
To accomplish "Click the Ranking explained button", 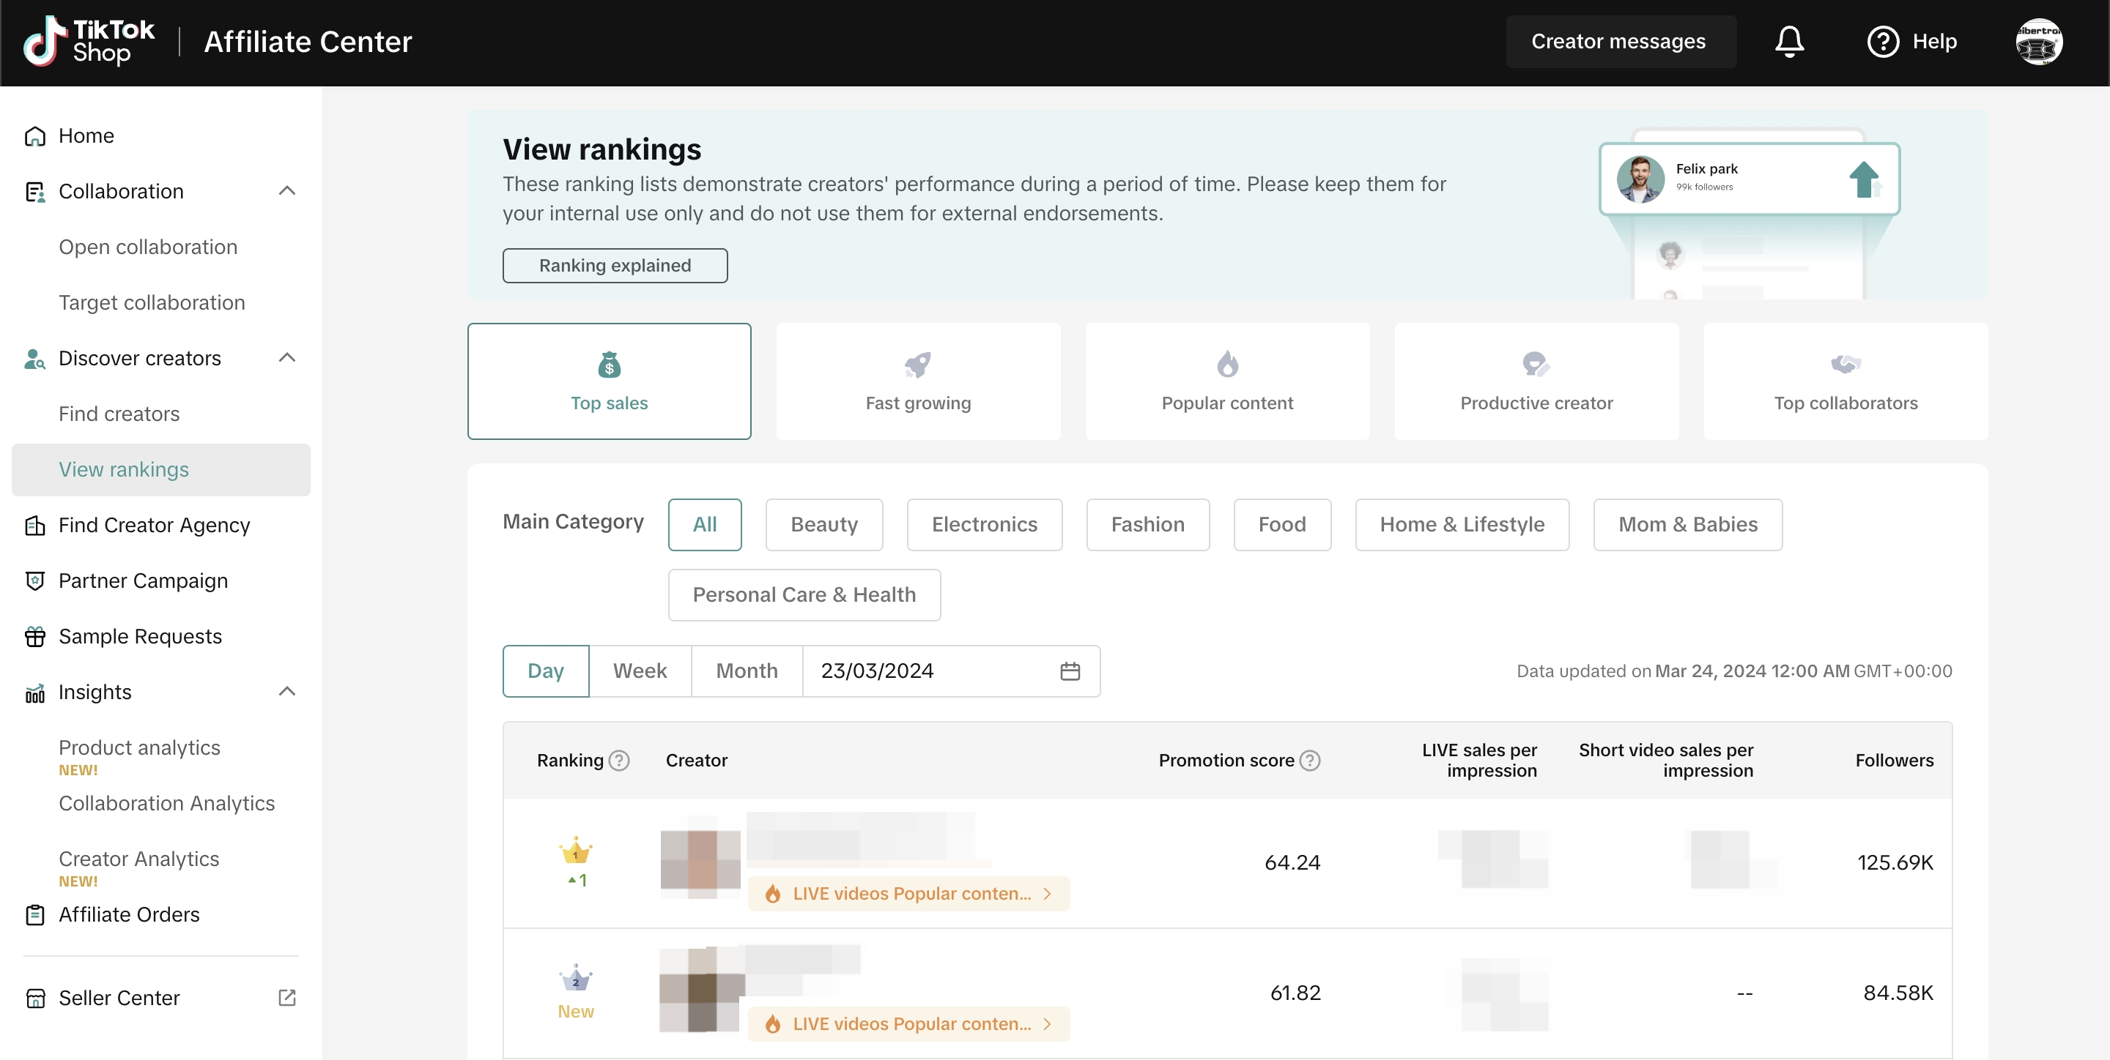I will pyautogui.click(x=615, y=265).
